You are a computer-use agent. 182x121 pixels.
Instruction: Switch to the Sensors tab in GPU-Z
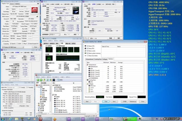click(x=12, y=4)
